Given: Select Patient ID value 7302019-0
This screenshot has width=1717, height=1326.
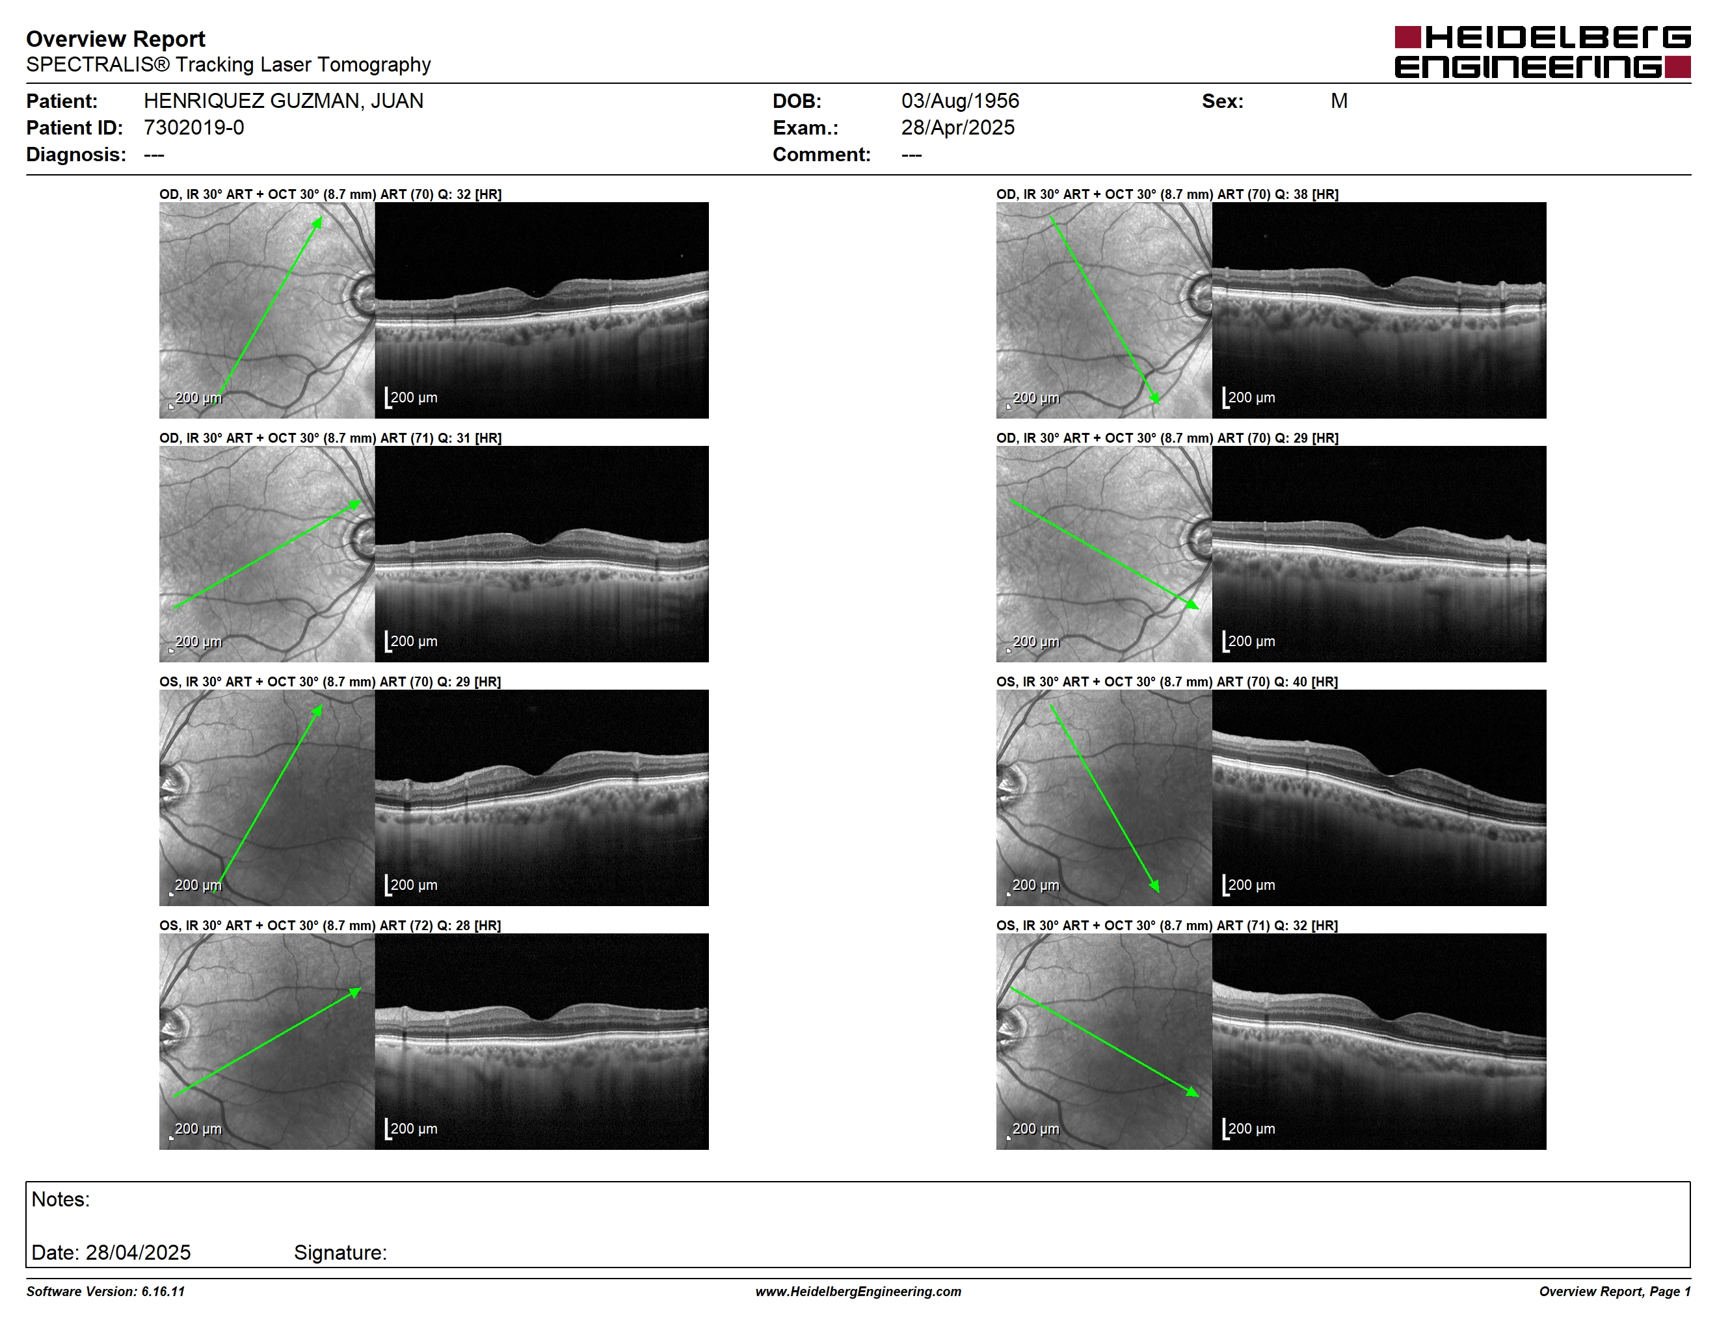Looking at the screenshot, I should pyautogui.click(x=193, y=127).
